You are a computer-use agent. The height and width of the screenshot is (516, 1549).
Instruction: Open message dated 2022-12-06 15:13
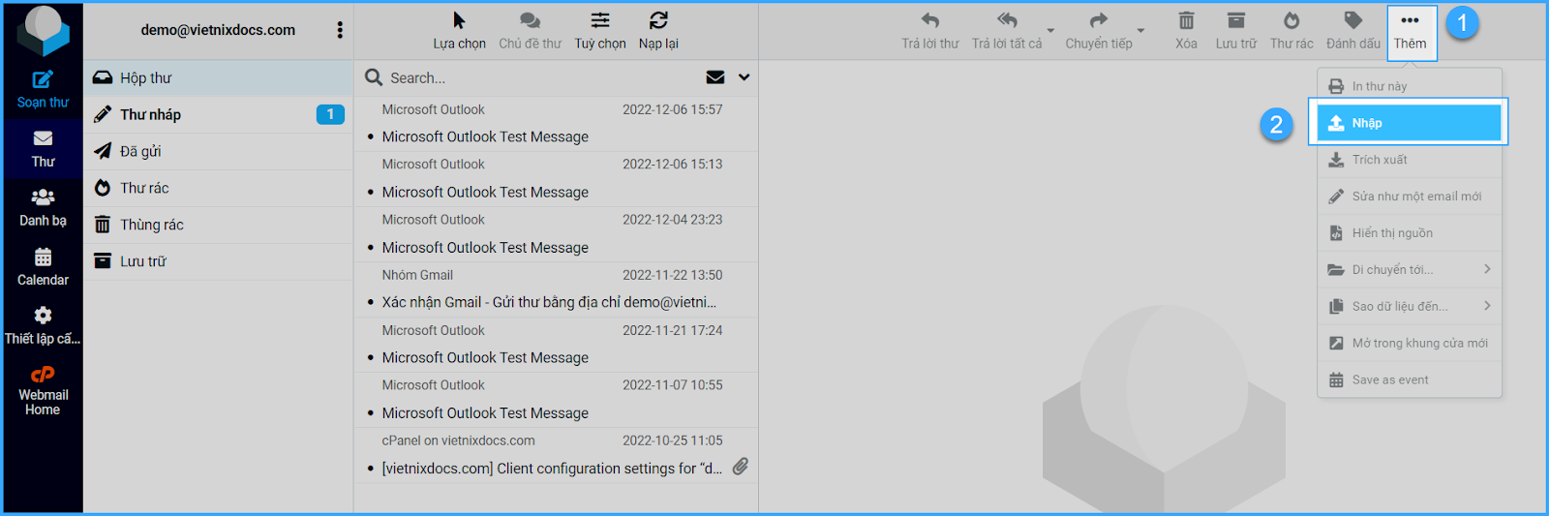(556, 179)
